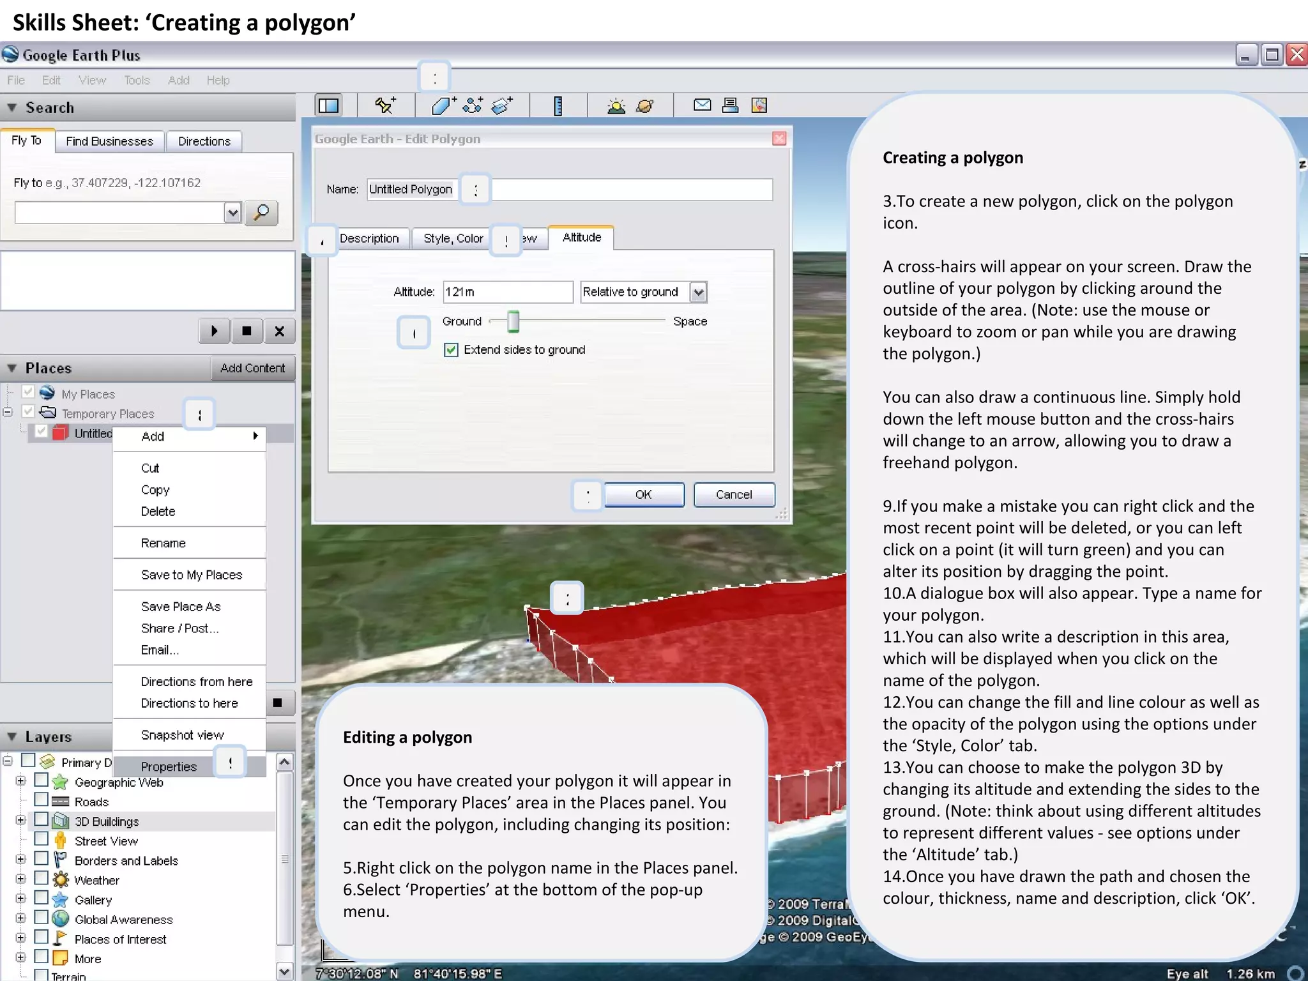Click the Altitude value input field
The width and height of the screenshot is (1308, 981).
[508, 292]
